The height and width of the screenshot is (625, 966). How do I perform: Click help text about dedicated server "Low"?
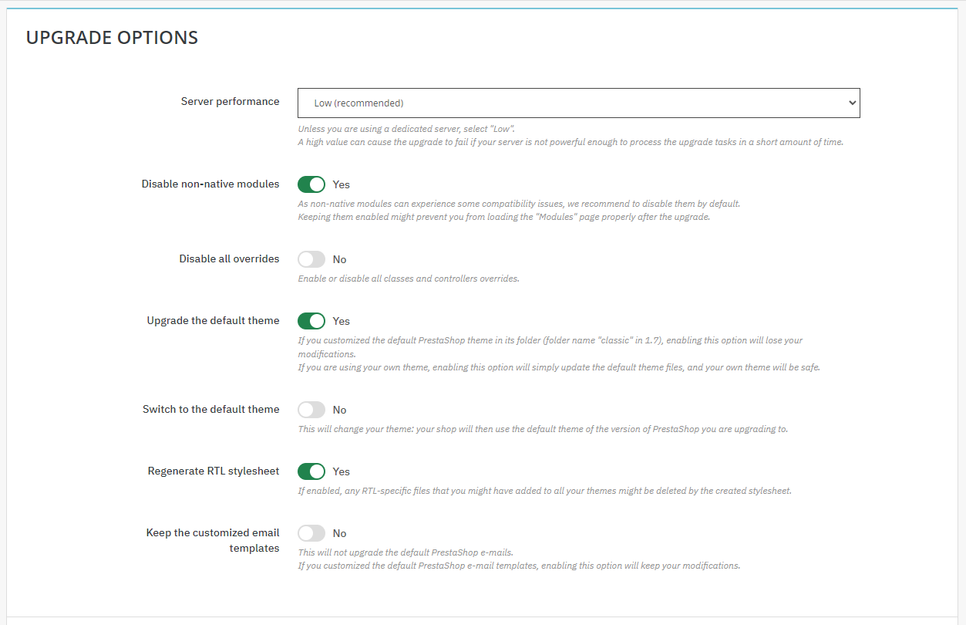coord(406,129)
